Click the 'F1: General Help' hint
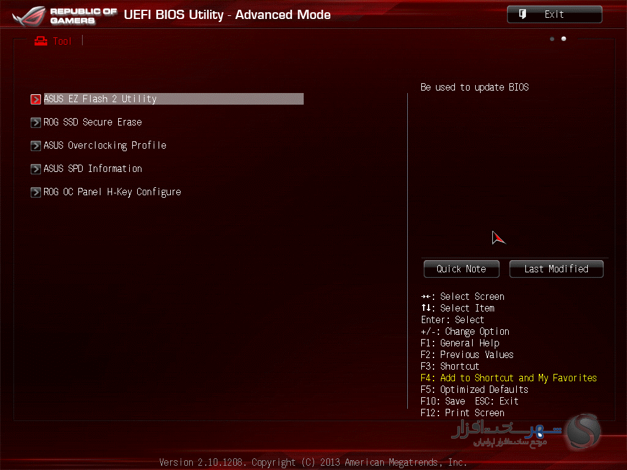This screenshot has width=627, height=470. coord(460,343)
